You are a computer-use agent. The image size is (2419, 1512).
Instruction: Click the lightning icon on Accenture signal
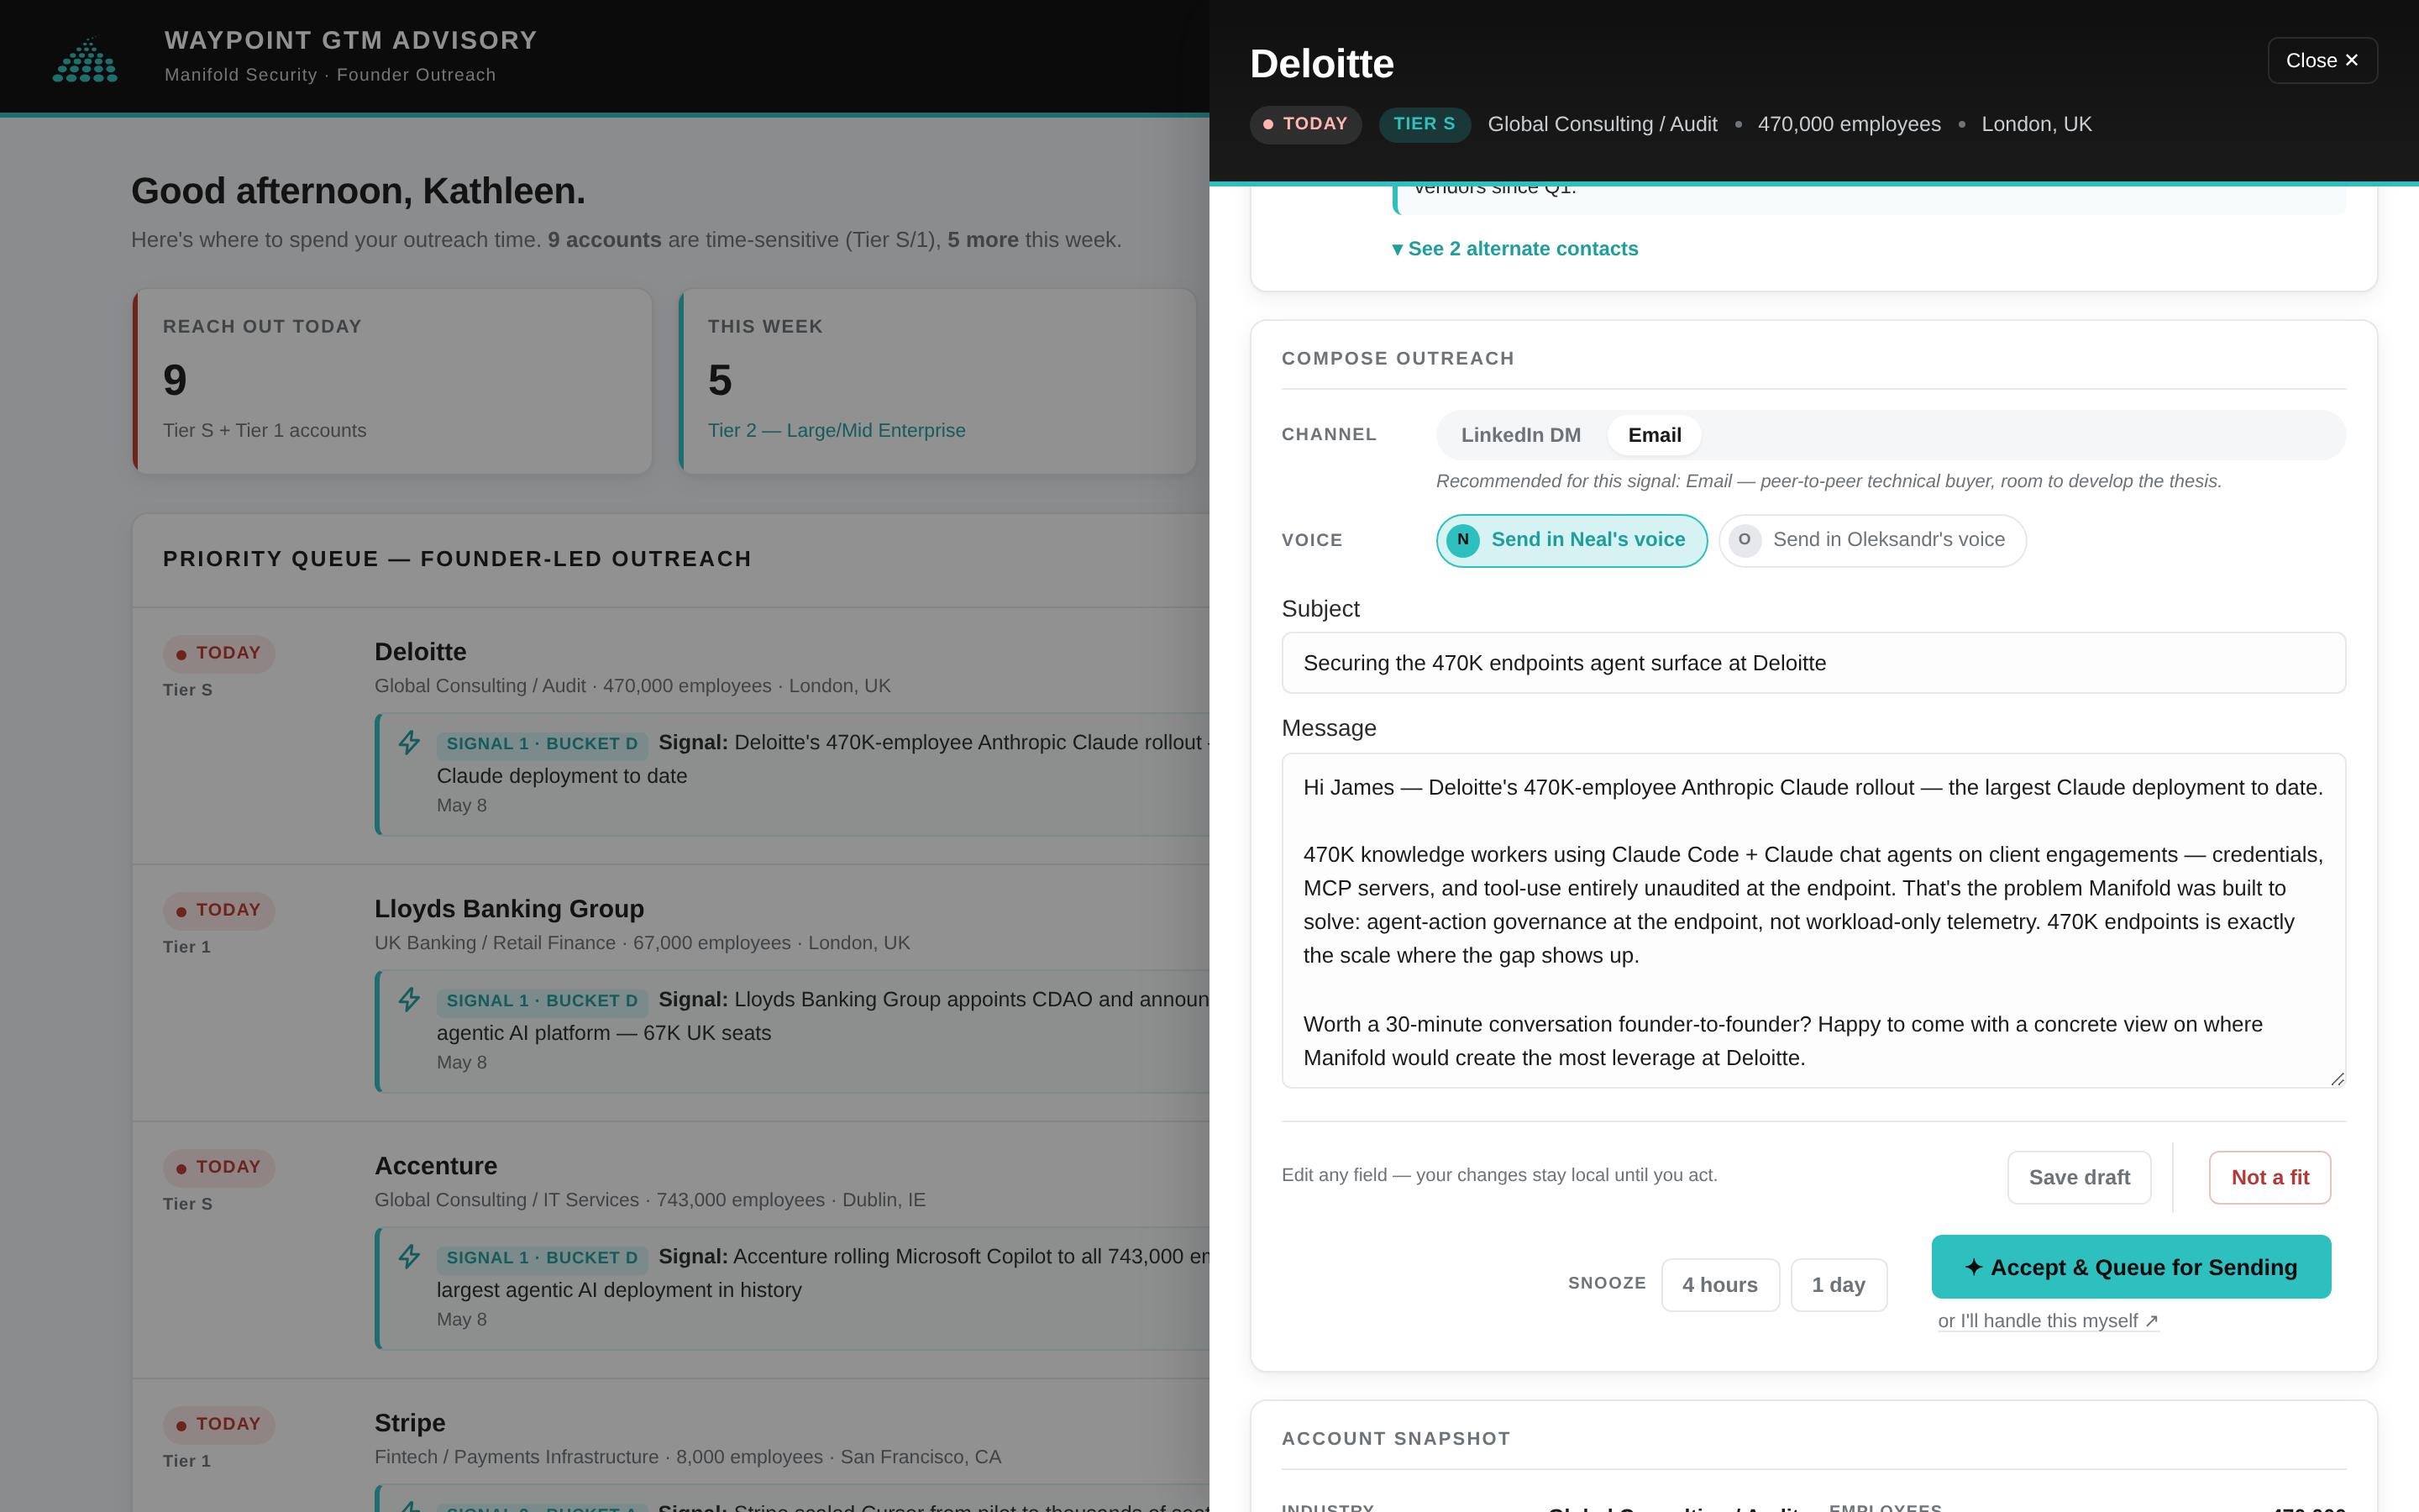pyautogui.click(x=409, y=1257)
